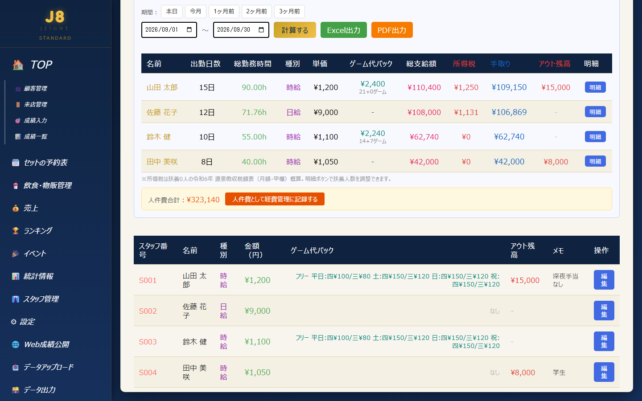Click the データアップロード icon
The height and width of the screenshot is (401, 642).
[x=16, y=367]
